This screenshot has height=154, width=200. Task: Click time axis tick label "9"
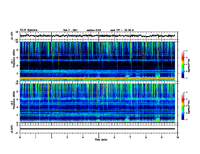click(162, 137)
